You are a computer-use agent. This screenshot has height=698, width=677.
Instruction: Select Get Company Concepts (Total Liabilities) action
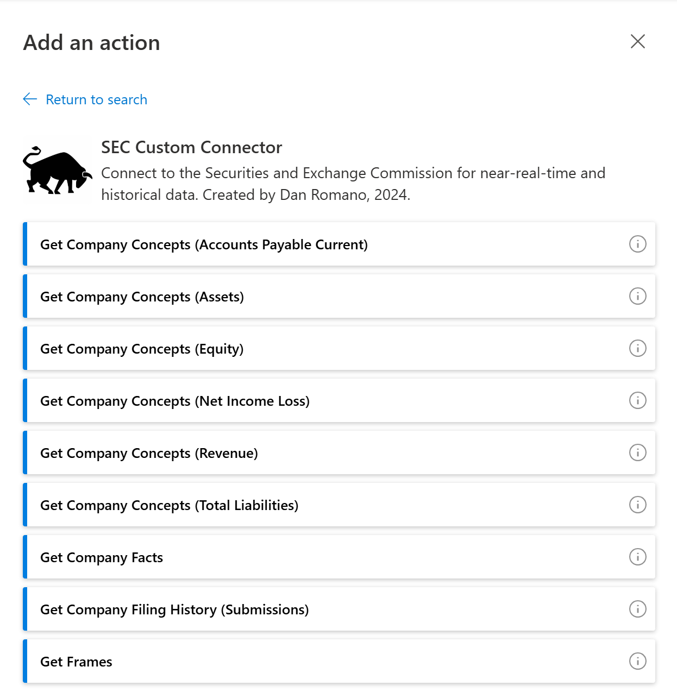pyautogui.click(x=339, y=505)
